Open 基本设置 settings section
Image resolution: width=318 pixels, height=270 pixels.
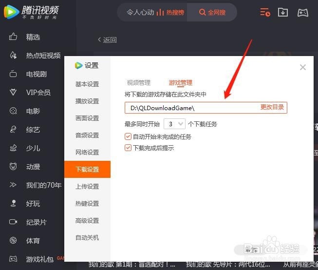point(87,84)
